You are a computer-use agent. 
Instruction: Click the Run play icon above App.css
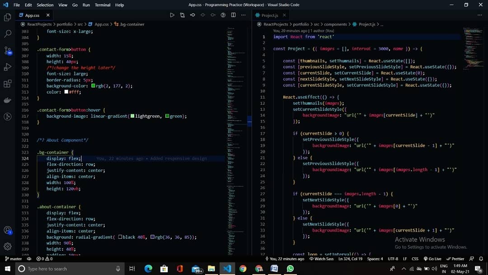click(172, 15)
